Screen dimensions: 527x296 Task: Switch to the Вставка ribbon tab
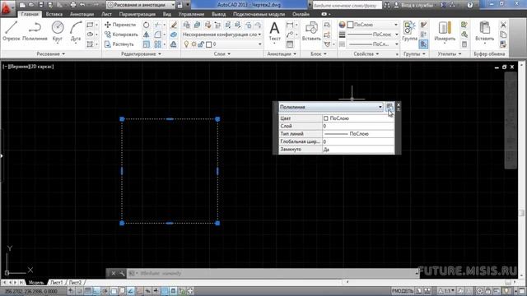point(54,14)
